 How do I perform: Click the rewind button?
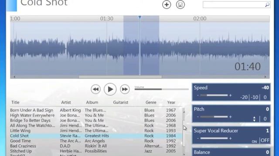coord(95,89)
